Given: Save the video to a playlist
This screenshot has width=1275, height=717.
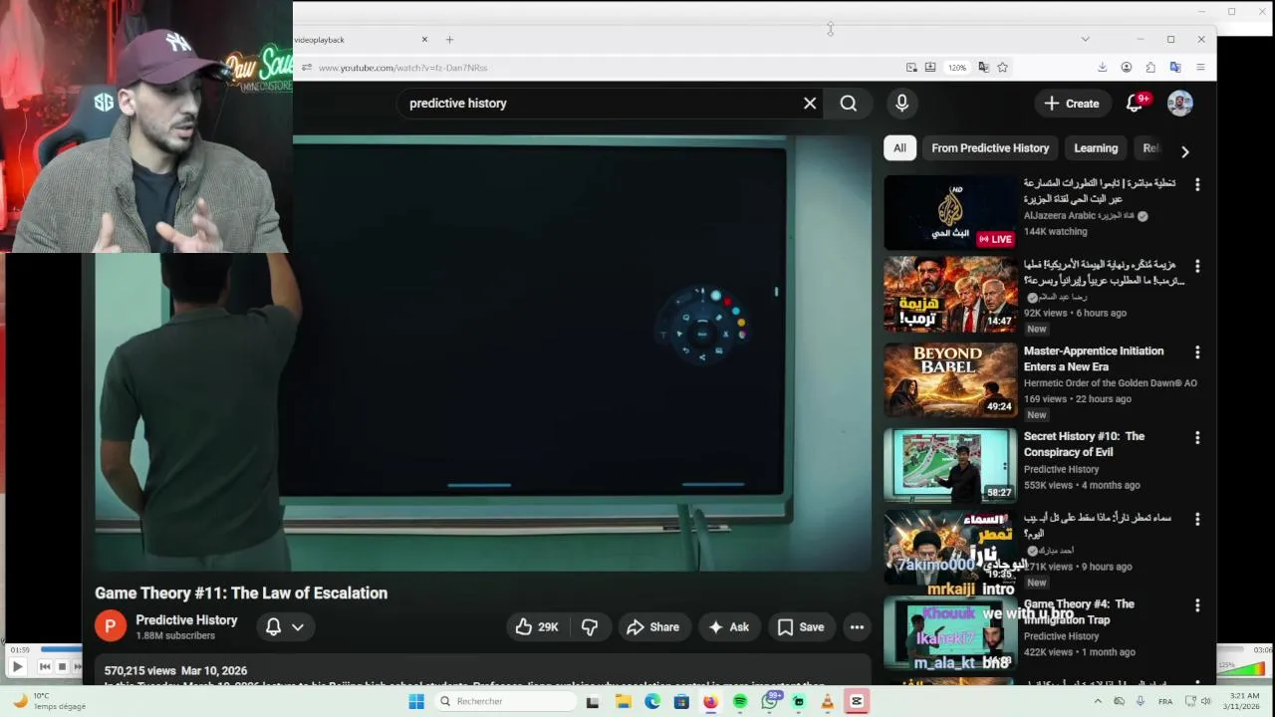Looking at the screenshot, I should point(801,627).
